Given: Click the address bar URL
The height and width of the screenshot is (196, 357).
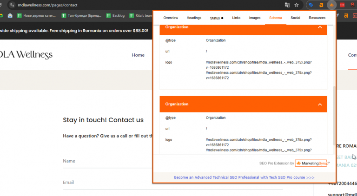Looking at the screenshot, I should (x=47, y=5).
